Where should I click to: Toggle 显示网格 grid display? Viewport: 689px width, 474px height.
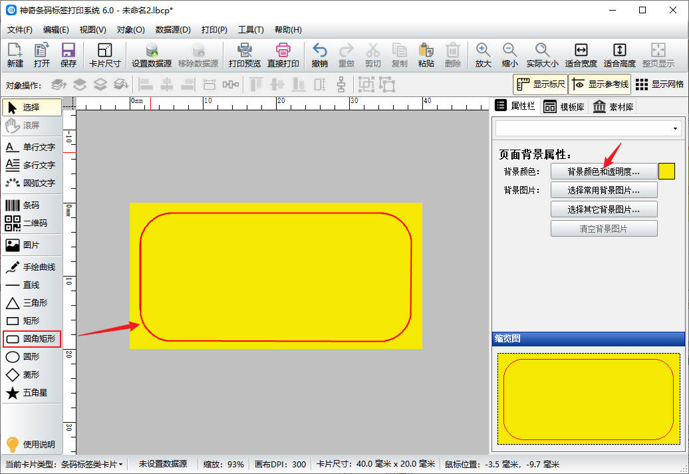[x=660, y=84]
